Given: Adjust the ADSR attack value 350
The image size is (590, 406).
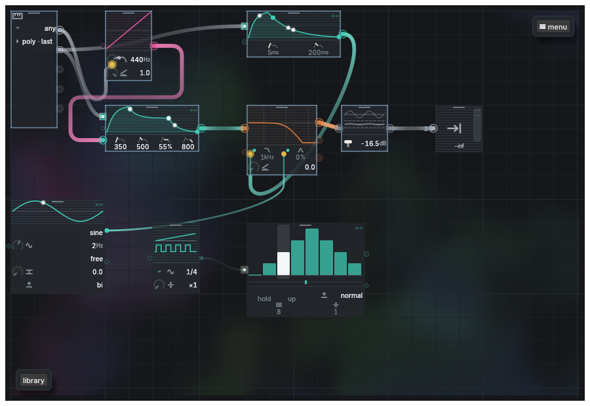Looking at the screenshot, I should point(121,147).
